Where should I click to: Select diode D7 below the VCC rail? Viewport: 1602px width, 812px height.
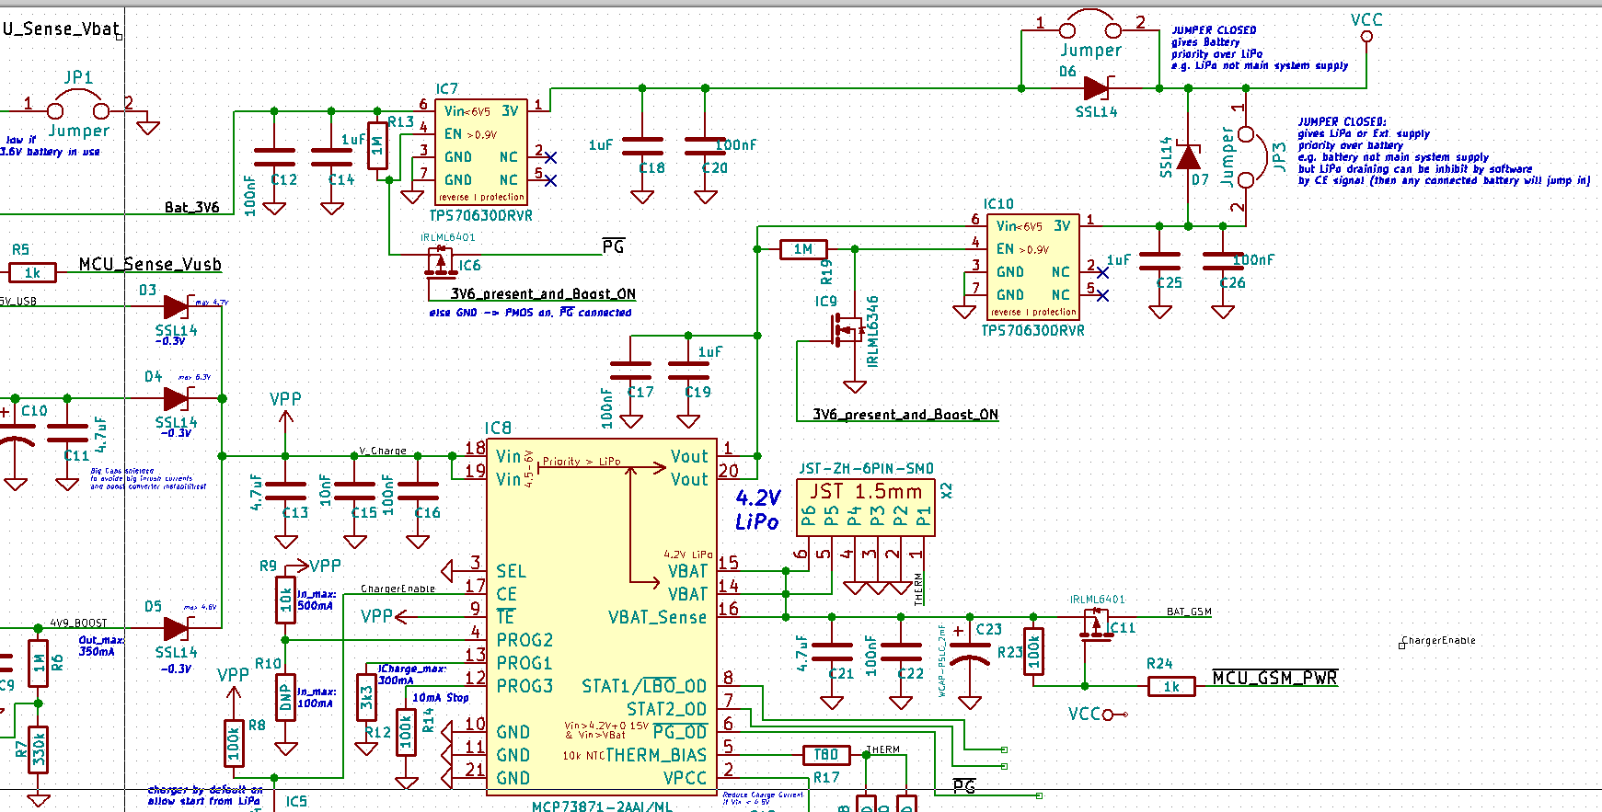coord(1188,157)
